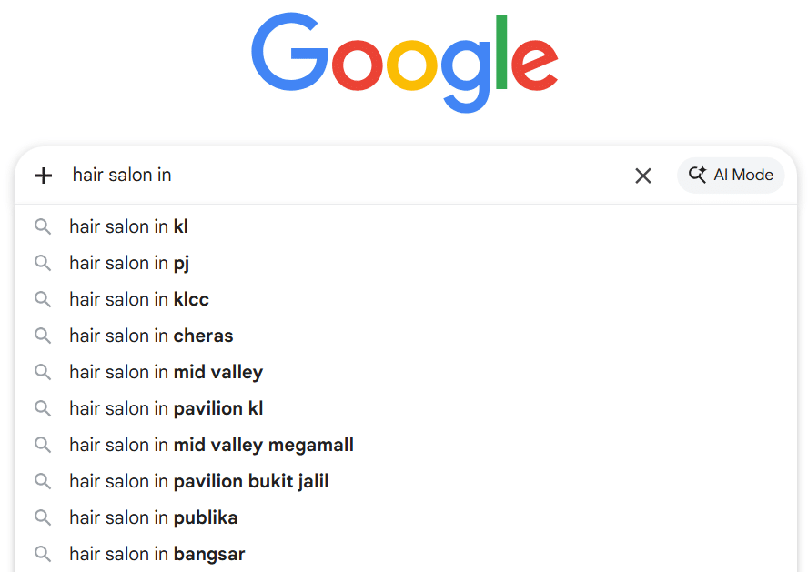Viewport: 808px width, 572px height.
Task: Pick "hair salon in mid valley megamall"
Action: point(211,445)
